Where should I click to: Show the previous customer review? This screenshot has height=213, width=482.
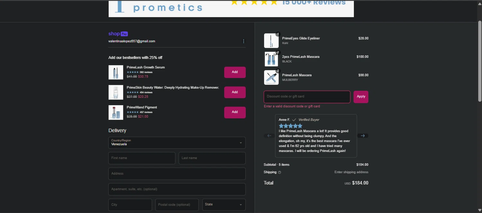point(269,136)
